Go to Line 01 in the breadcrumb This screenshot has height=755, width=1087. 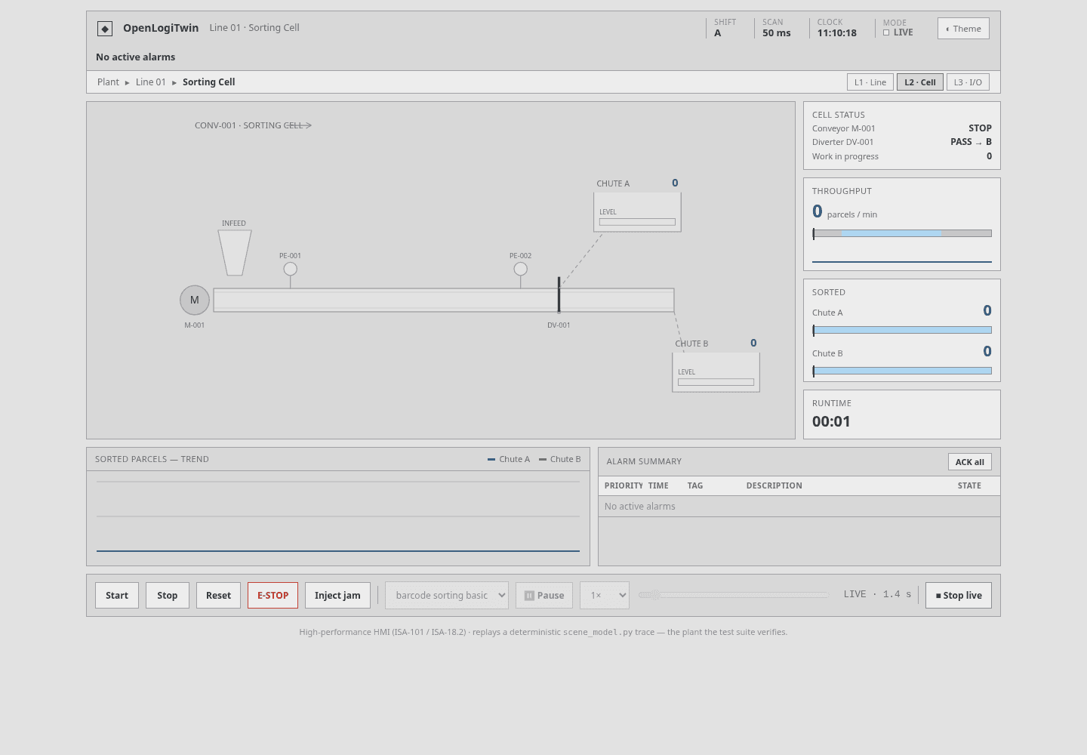click(151, 82)
